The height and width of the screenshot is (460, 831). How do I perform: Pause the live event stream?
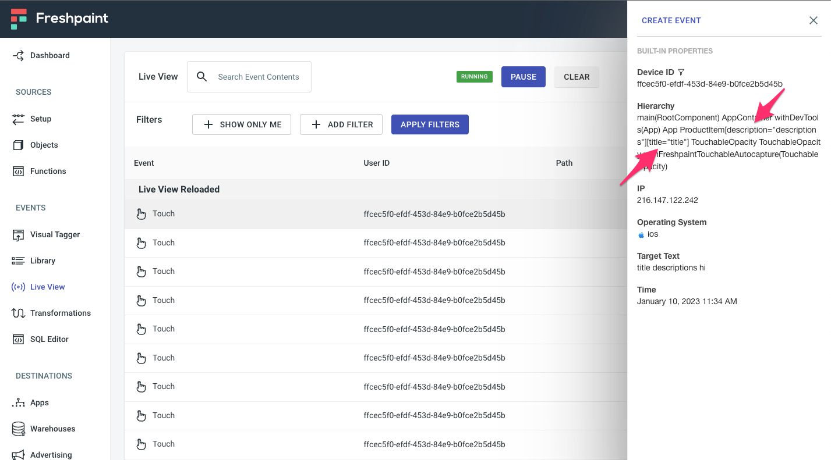pyautogui.click(x=523, y=77)
